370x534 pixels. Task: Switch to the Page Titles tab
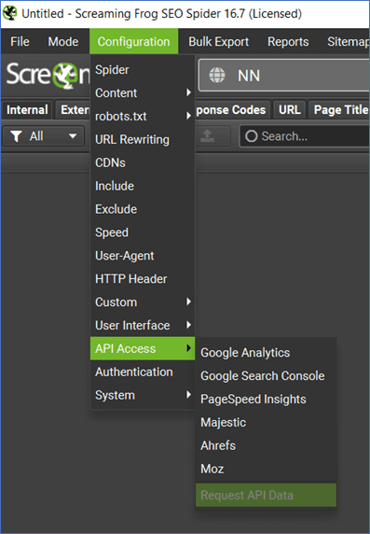pos(339,109)
